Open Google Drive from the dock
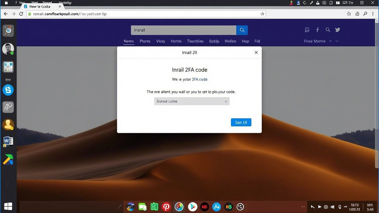 tap(8, 159)
